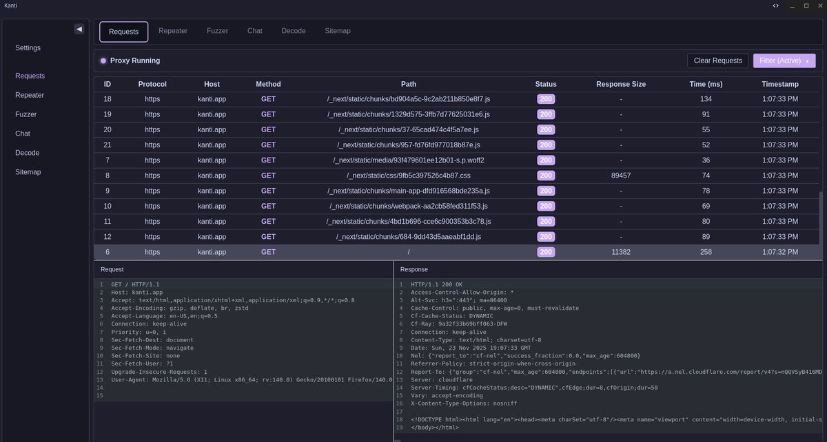Select request path 957-fd76fd977018b87e.js
827x442 pixels.
click(409, 145)
